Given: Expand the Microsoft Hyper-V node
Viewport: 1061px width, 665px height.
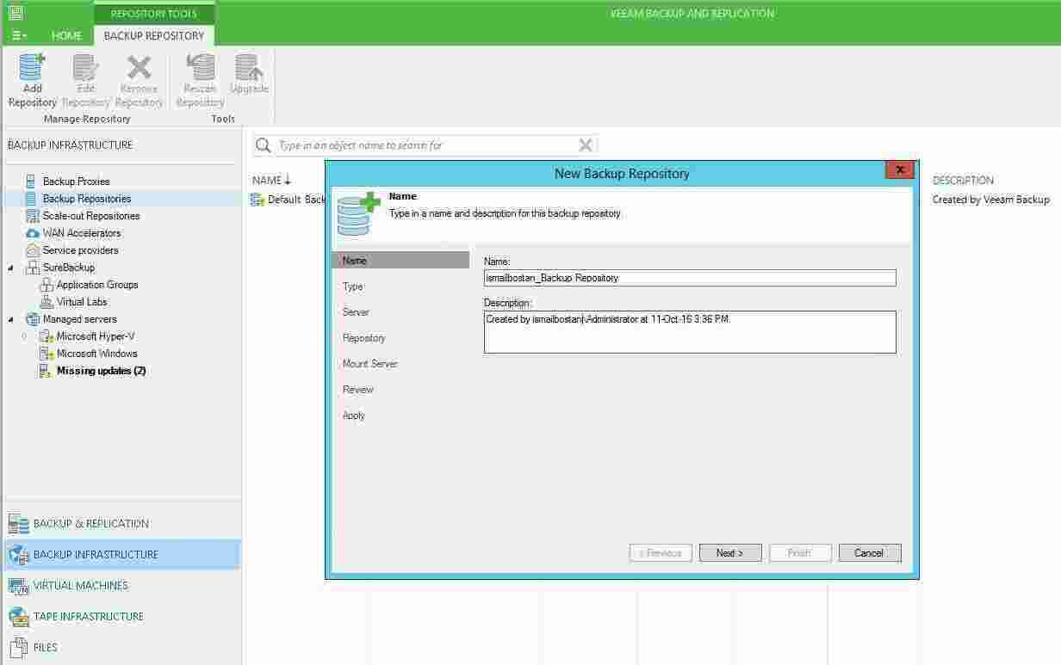Looking at the screenshot, I should 24,336.
